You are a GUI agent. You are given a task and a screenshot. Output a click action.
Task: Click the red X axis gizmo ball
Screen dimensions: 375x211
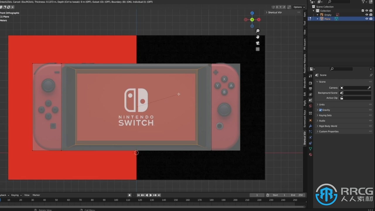[259, 20]
